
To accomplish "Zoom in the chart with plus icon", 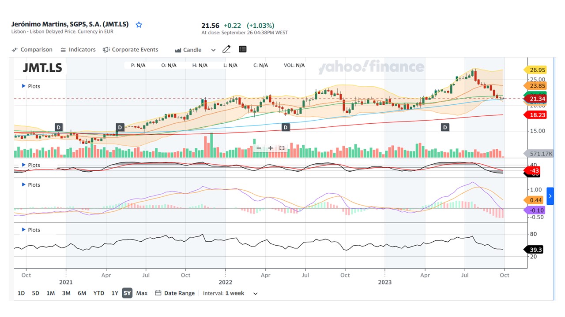I will click(270, 148).
